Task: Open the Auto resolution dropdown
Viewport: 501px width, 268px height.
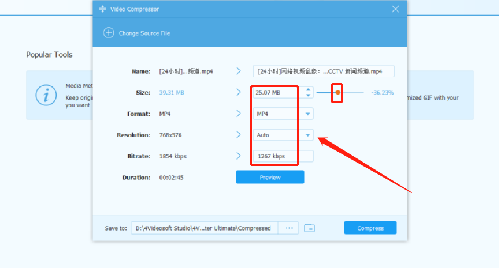Action: click(x=283, y=135)
